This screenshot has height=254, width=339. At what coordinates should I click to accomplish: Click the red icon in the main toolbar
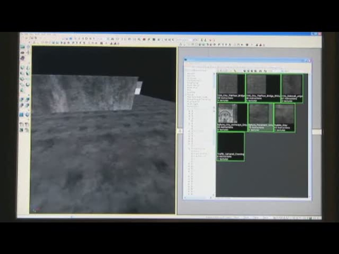(x=144, y=40)
